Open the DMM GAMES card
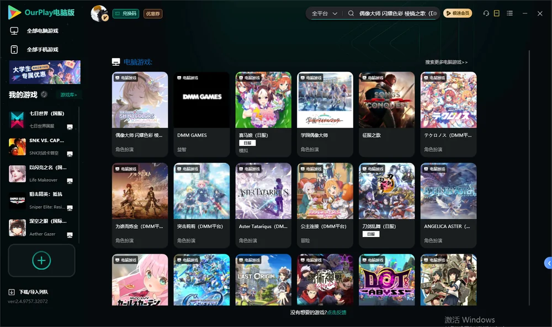The height and width of the screenshot is (327, 552). tap(201, 114)
